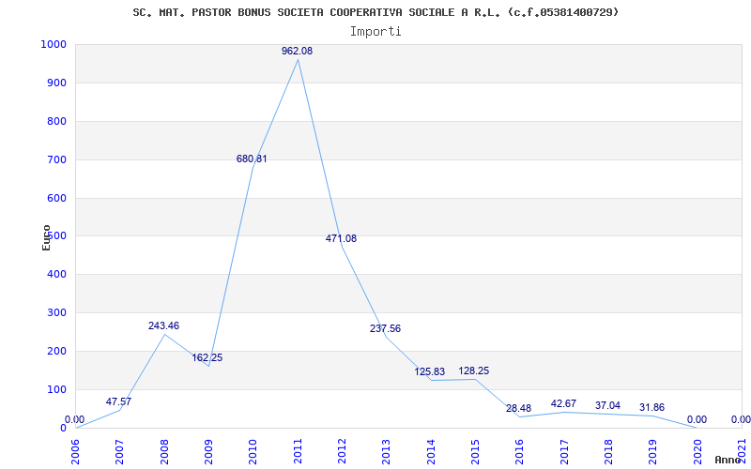
Task: Select the 2014 x-axis tick label
Action: (431, 451)
